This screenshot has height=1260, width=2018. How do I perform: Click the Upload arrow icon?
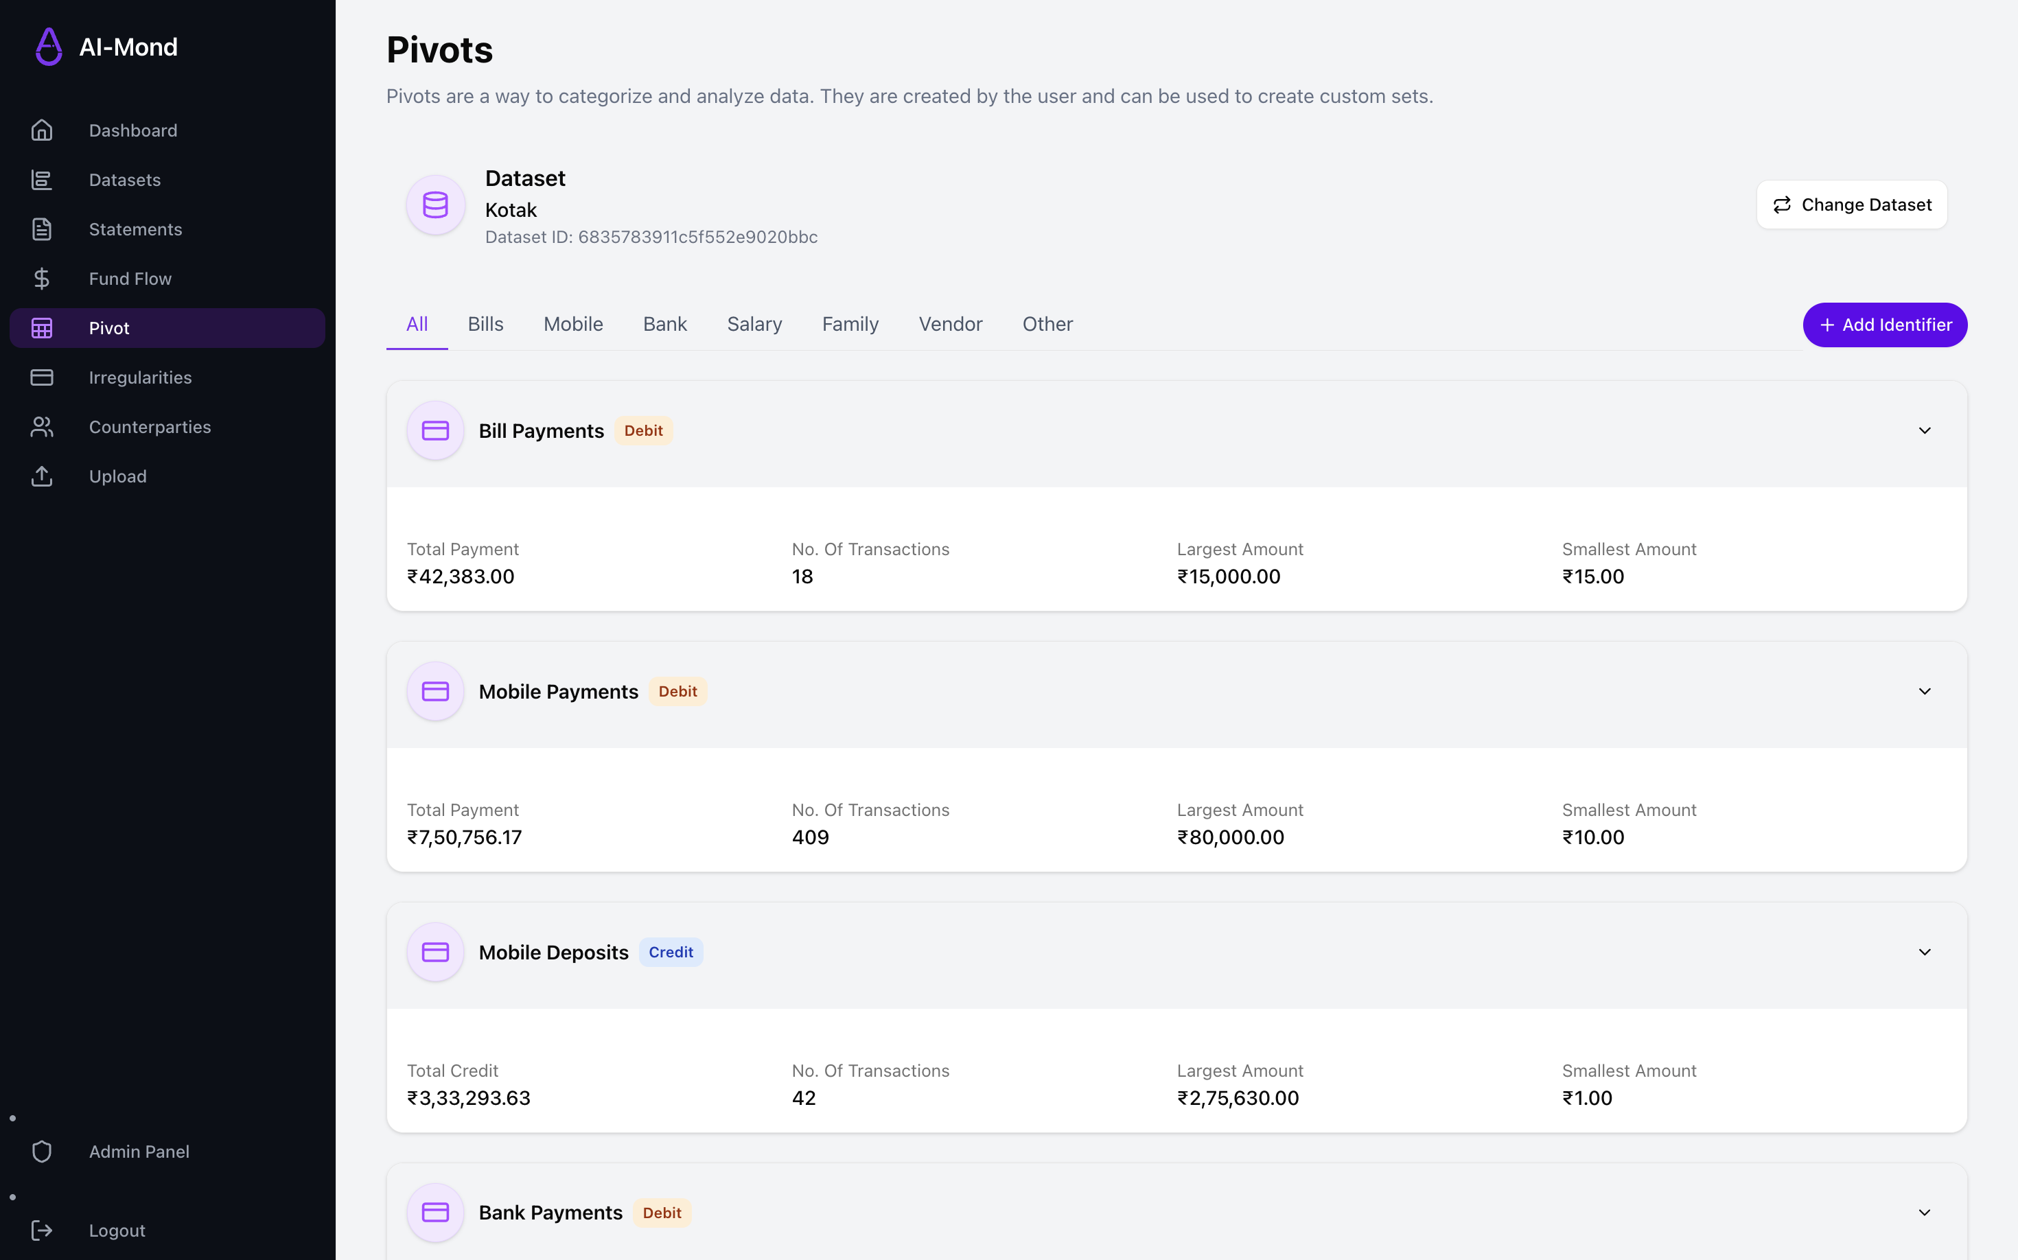[42, 476]
